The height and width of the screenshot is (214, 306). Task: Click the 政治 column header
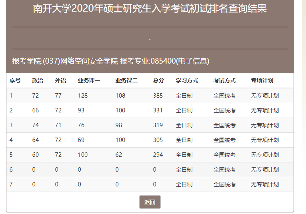pos(38,80)
